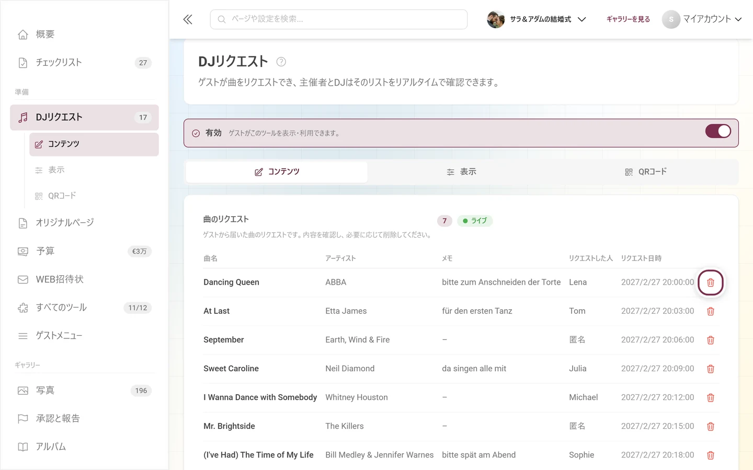
Task: Disable the 有効 guest tool toggle
Action: pyautogui.click(x=718, y=131)
